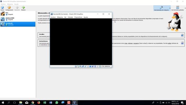Open Mail app from taskbar
The width and height of the screenshot is (186, 105).
27,102
